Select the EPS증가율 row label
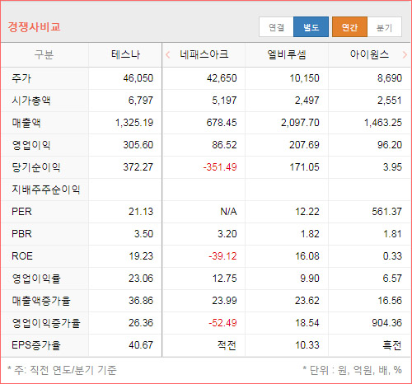The width and height of the screenshot is (412, 384). point(36,345)
